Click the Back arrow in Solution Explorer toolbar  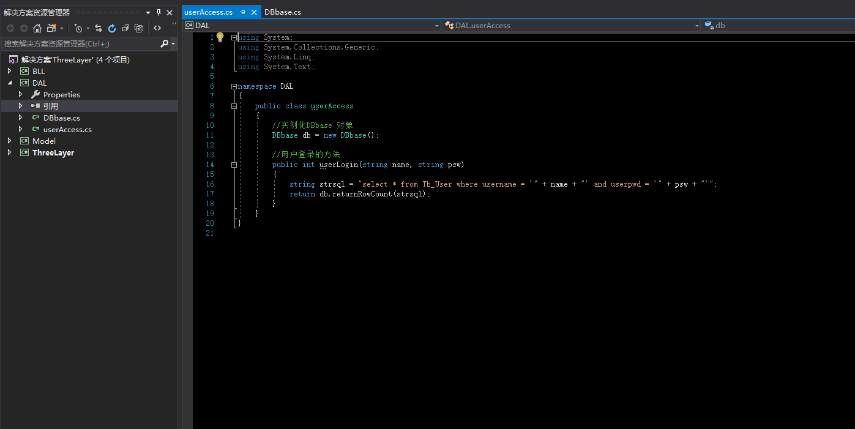pyautogui.click(x=10, y=28)
